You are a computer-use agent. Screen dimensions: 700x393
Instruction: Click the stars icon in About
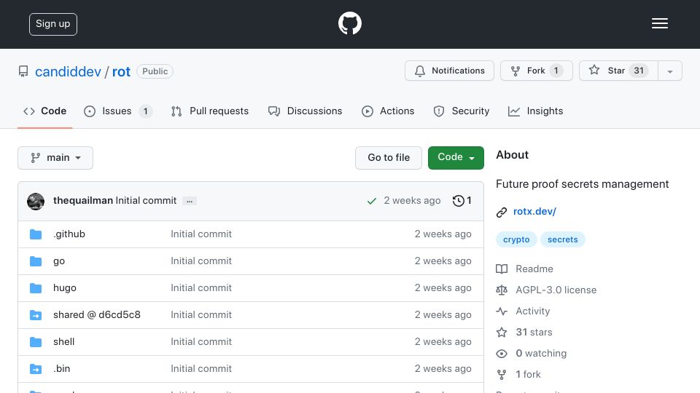pos(502,333)
